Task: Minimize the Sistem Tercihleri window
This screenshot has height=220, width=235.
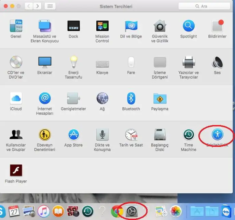Action: coord(12,6)
